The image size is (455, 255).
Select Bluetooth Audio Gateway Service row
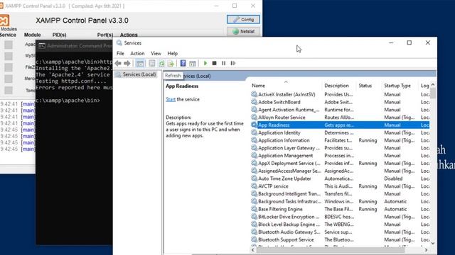pyautogui.click(x=340, y=232)
